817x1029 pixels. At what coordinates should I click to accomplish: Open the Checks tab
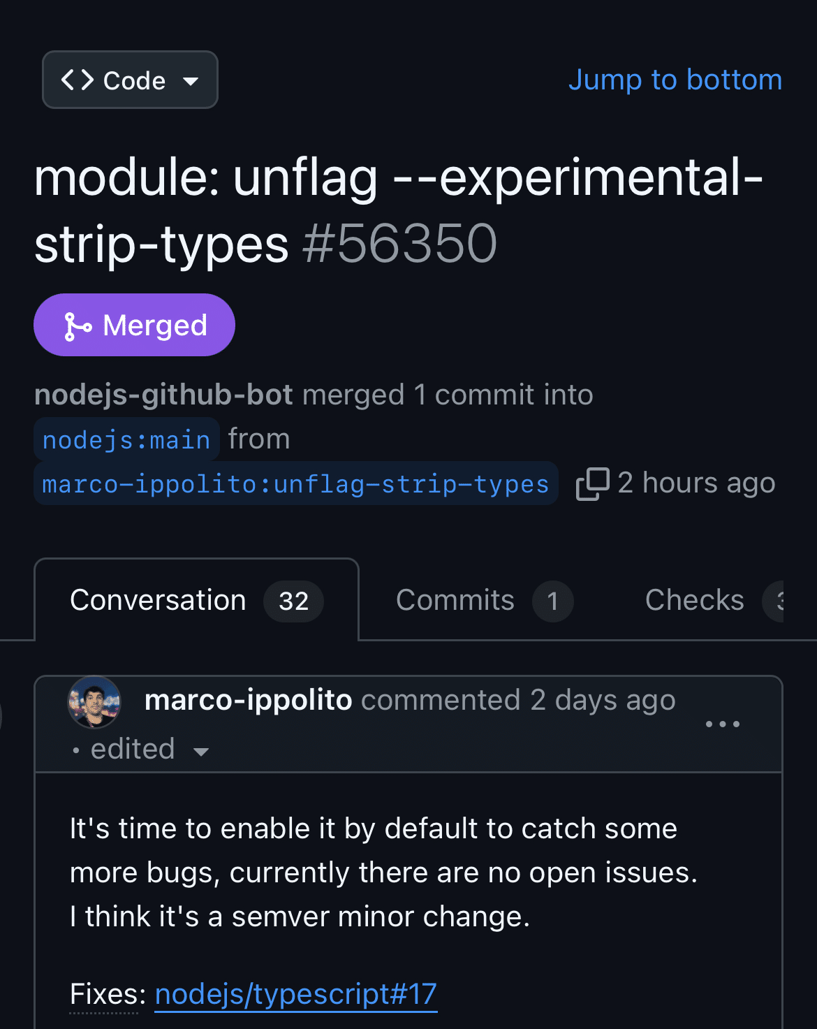click(x=694, y=600)
